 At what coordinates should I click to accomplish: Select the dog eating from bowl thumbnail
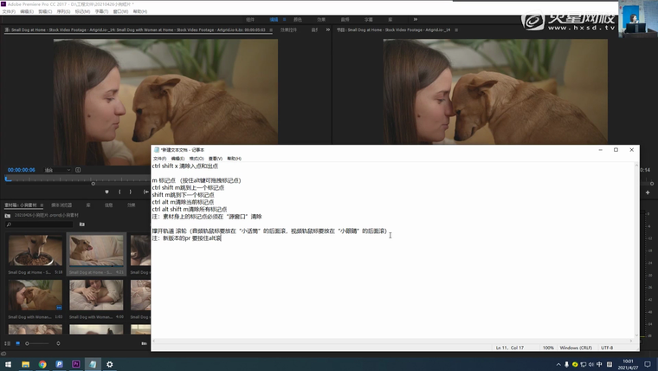click(35, 251)
